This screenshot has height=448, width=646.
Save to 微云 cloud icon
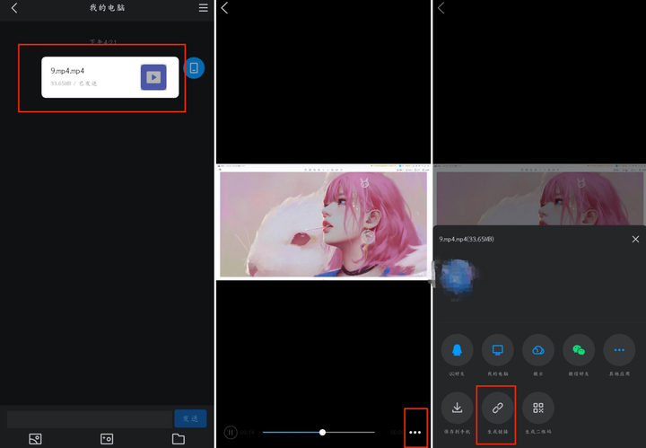coord(538,350)
